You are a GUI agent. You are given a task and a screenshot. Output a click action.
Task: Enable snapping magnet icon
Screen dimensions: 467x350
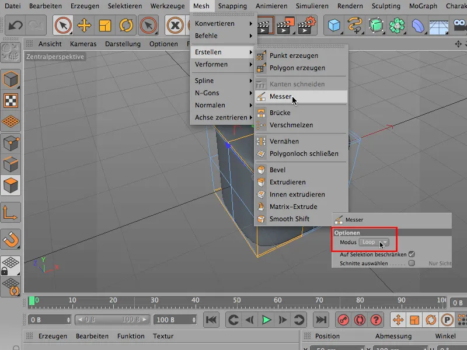point(11,239)
